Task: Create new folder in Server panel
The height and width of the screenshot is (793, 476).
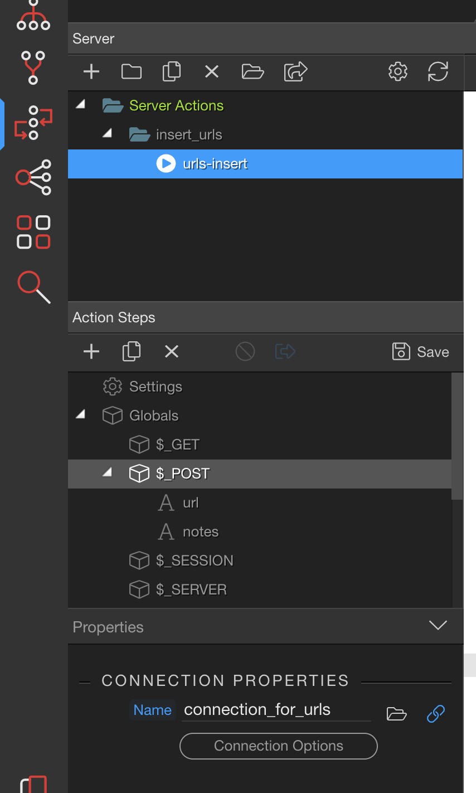Action: pos(132,71)
